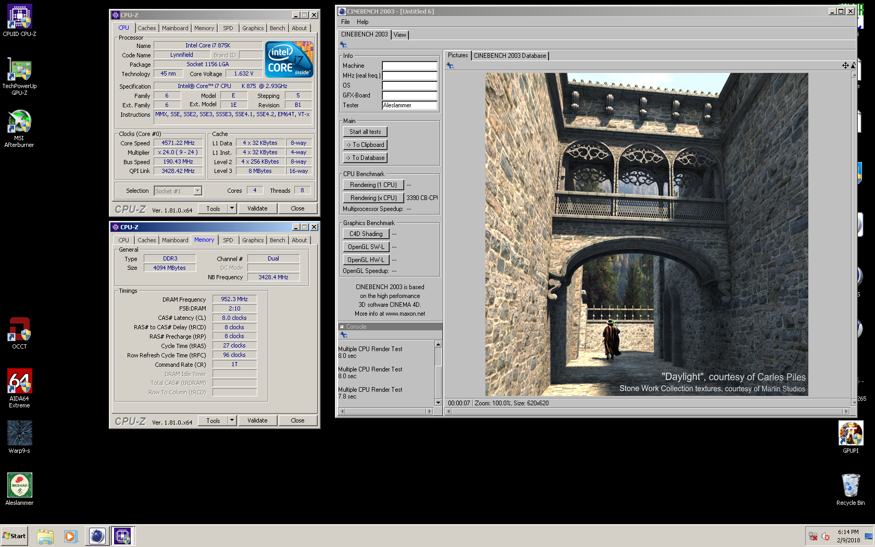Click the MHz (real freq.) input field
The image size is (875, 547).
click(x=409, y=76)
